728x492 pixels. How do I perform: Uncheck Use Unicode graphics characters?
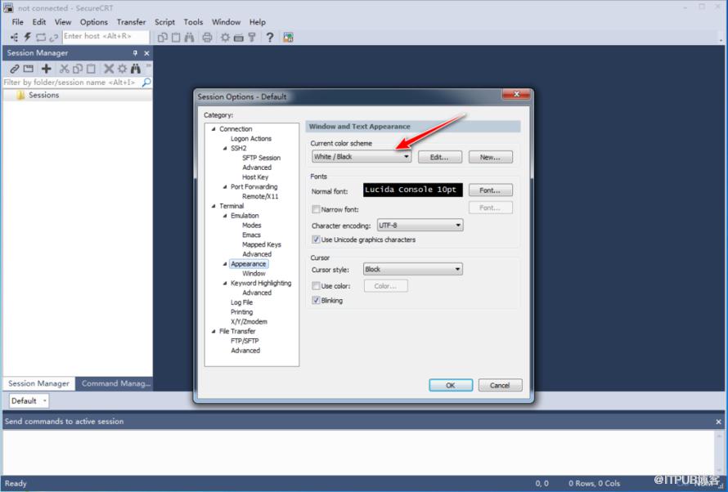click(x=316, y=239)
